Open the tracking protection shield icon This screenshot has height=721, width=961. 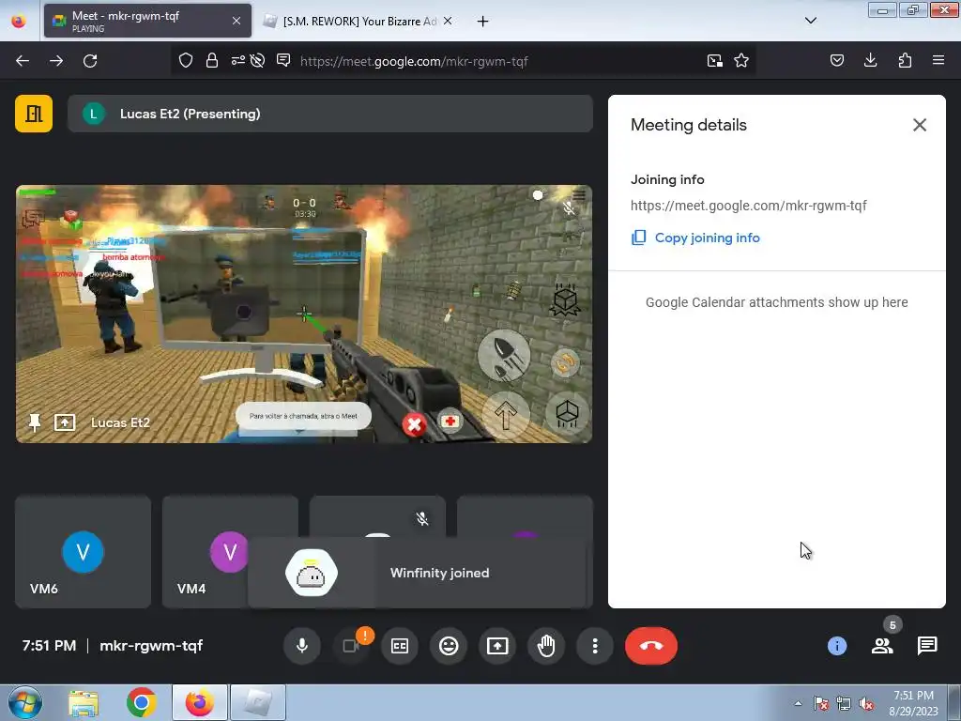tap(186, 60)
